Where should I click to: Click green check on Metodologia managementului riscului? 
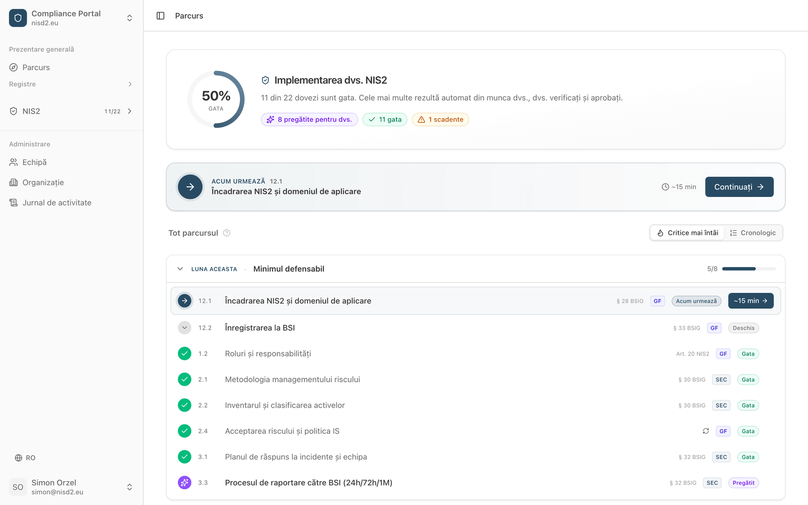(x=185, y=379)
